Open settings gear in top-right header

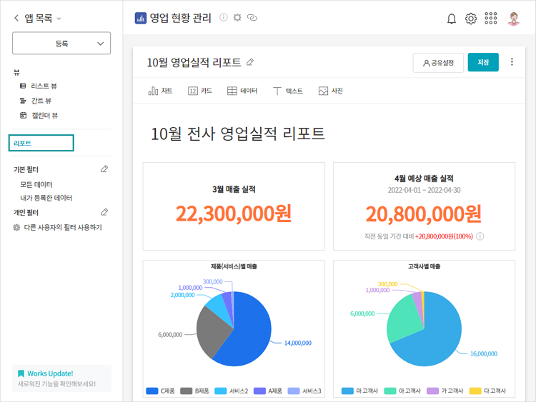(471, 19)
